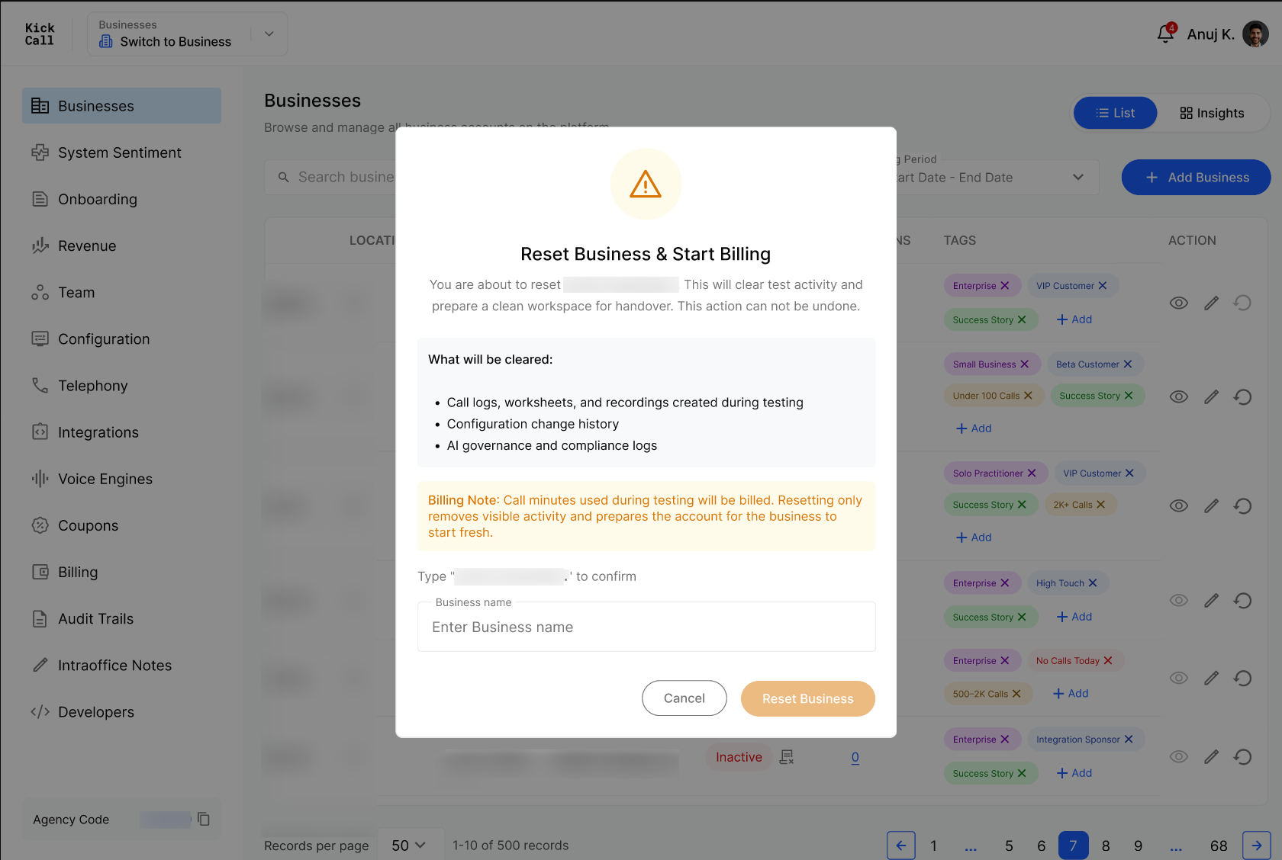Screen dimensions: 1282x860
Task: Click the next page arrow in pagination
Action: click(1256, 846)
